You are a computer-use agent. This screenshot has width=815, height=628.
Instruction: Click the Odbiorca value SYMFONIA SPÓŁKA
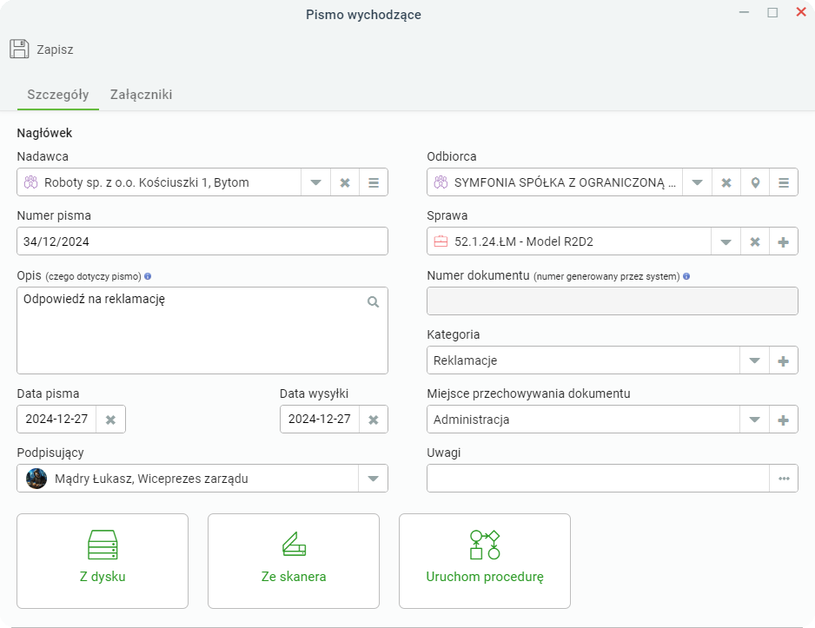coord(565,182)
